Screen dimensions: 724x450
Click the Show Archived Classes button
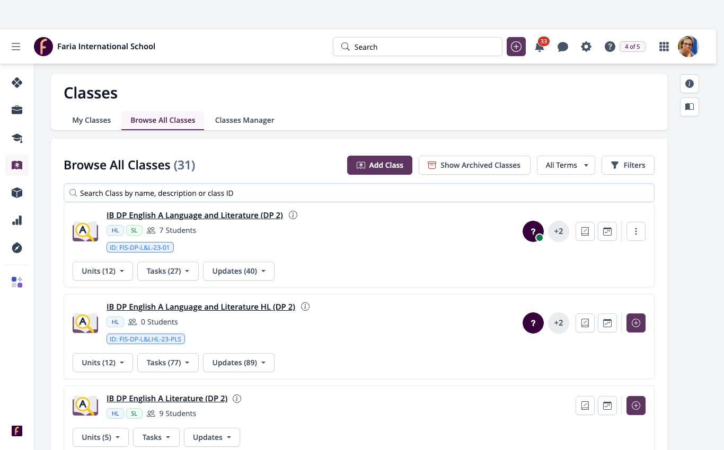pyautogui.click(x=474, y=165)
